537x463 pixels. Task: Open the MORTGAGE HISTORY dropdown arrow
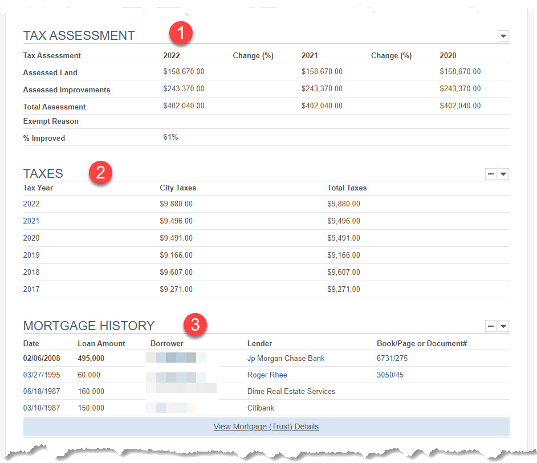coord(503,326)
